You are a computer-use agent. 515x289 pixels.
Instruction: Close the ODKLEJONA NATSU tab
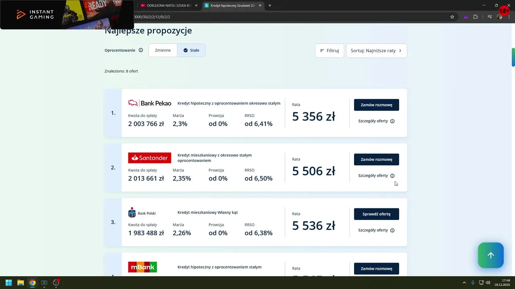(x=196, y=6)
